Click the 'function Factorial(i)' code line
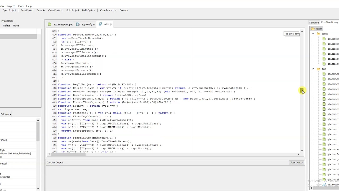Image resolution: width=339 pixels, height=191 pixels. [116, 113]
